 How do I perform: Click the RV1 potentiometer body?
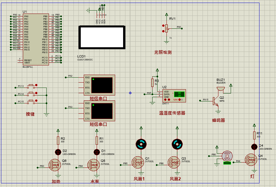(x=166, y=28)
